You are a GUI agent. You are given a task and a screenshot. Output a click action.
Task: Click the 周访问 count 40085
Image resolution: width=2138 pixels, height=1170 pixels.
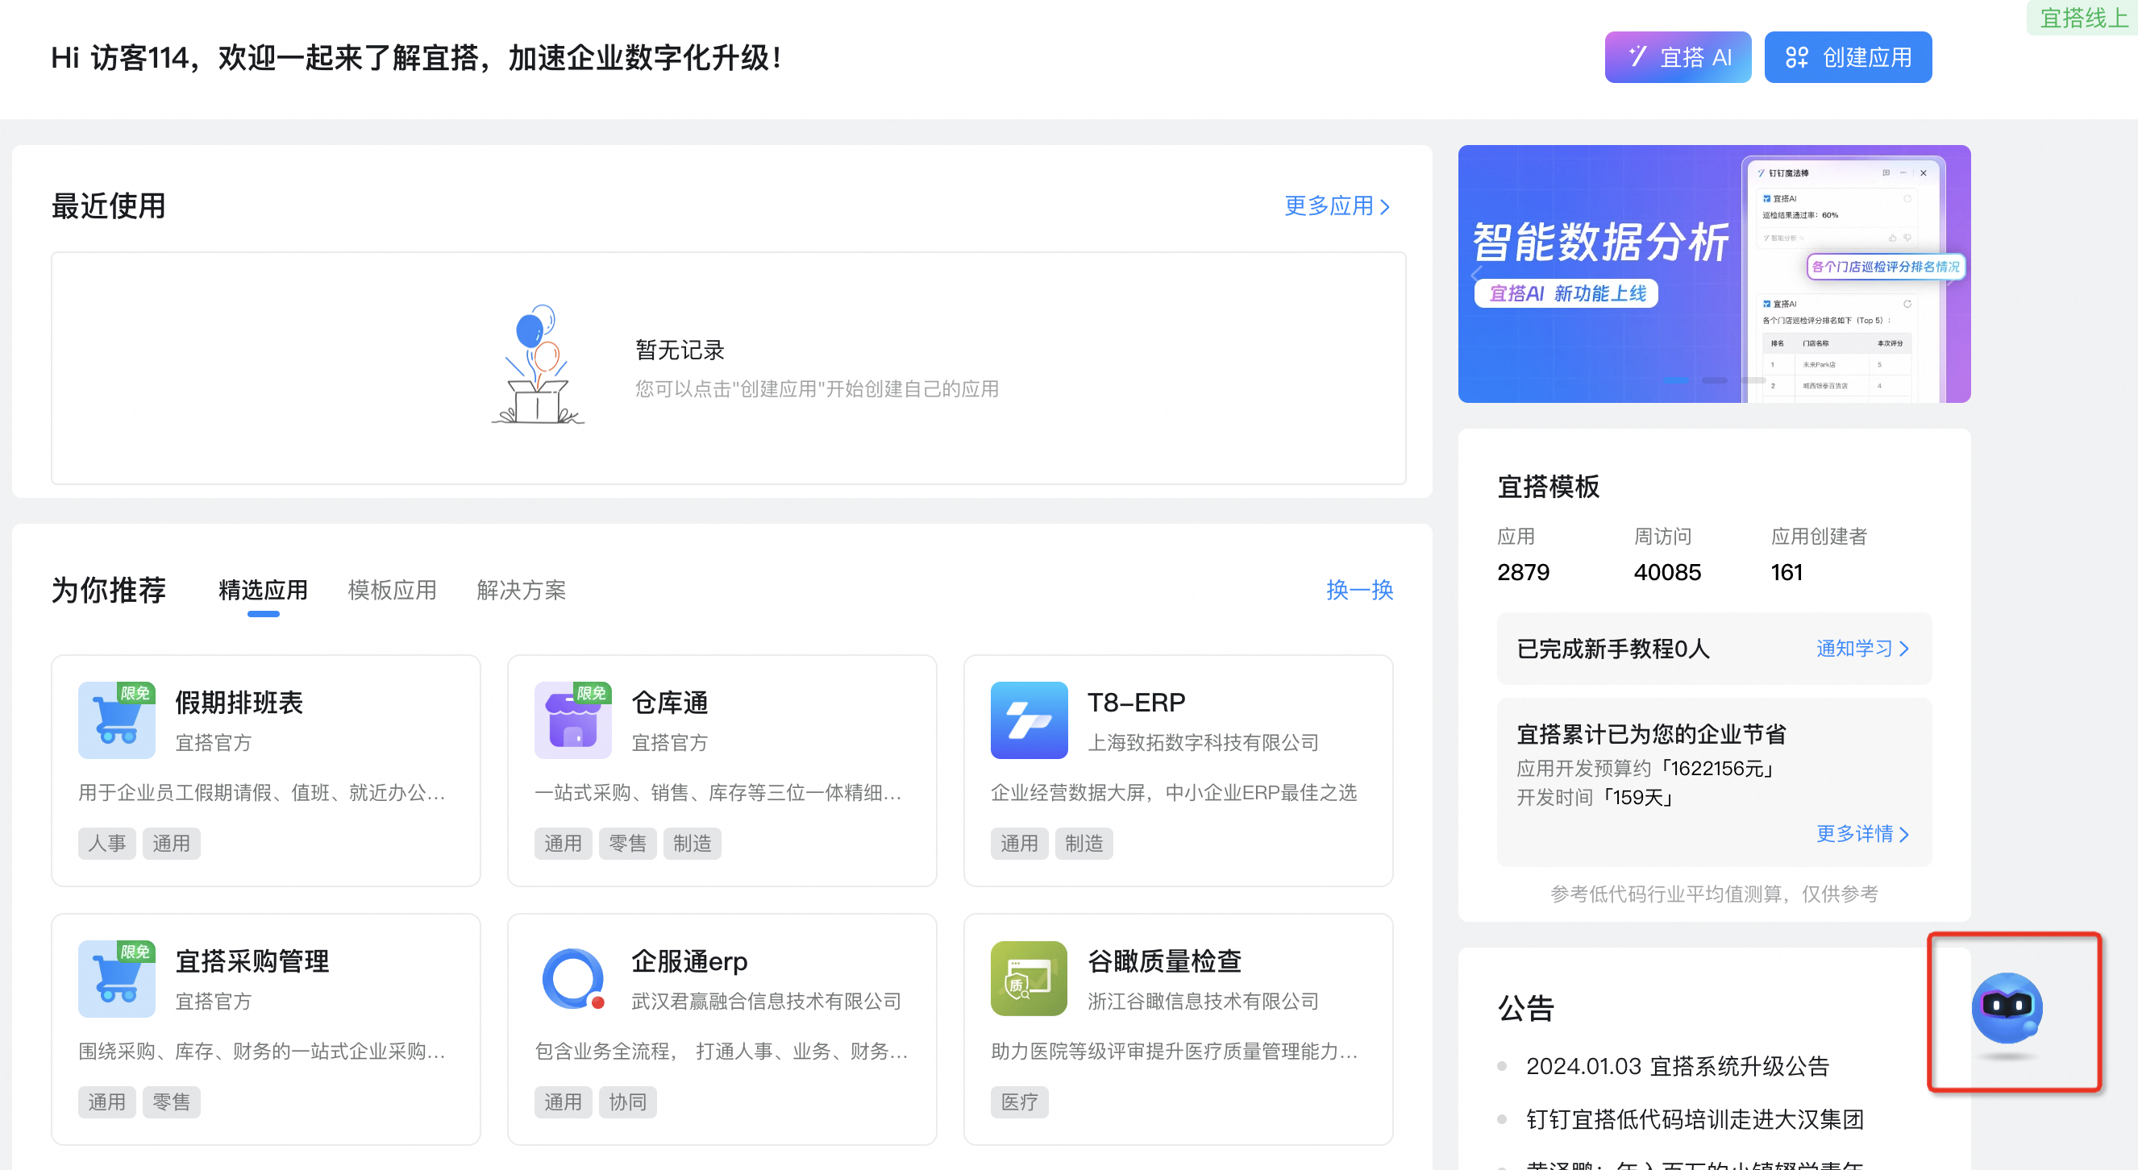[1666, 573]
